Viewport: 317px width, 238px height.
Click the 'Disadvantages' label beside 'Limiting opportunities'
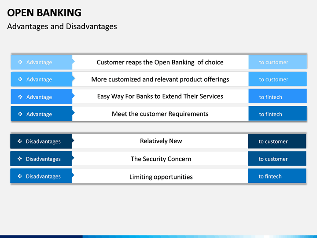[43, 176]
